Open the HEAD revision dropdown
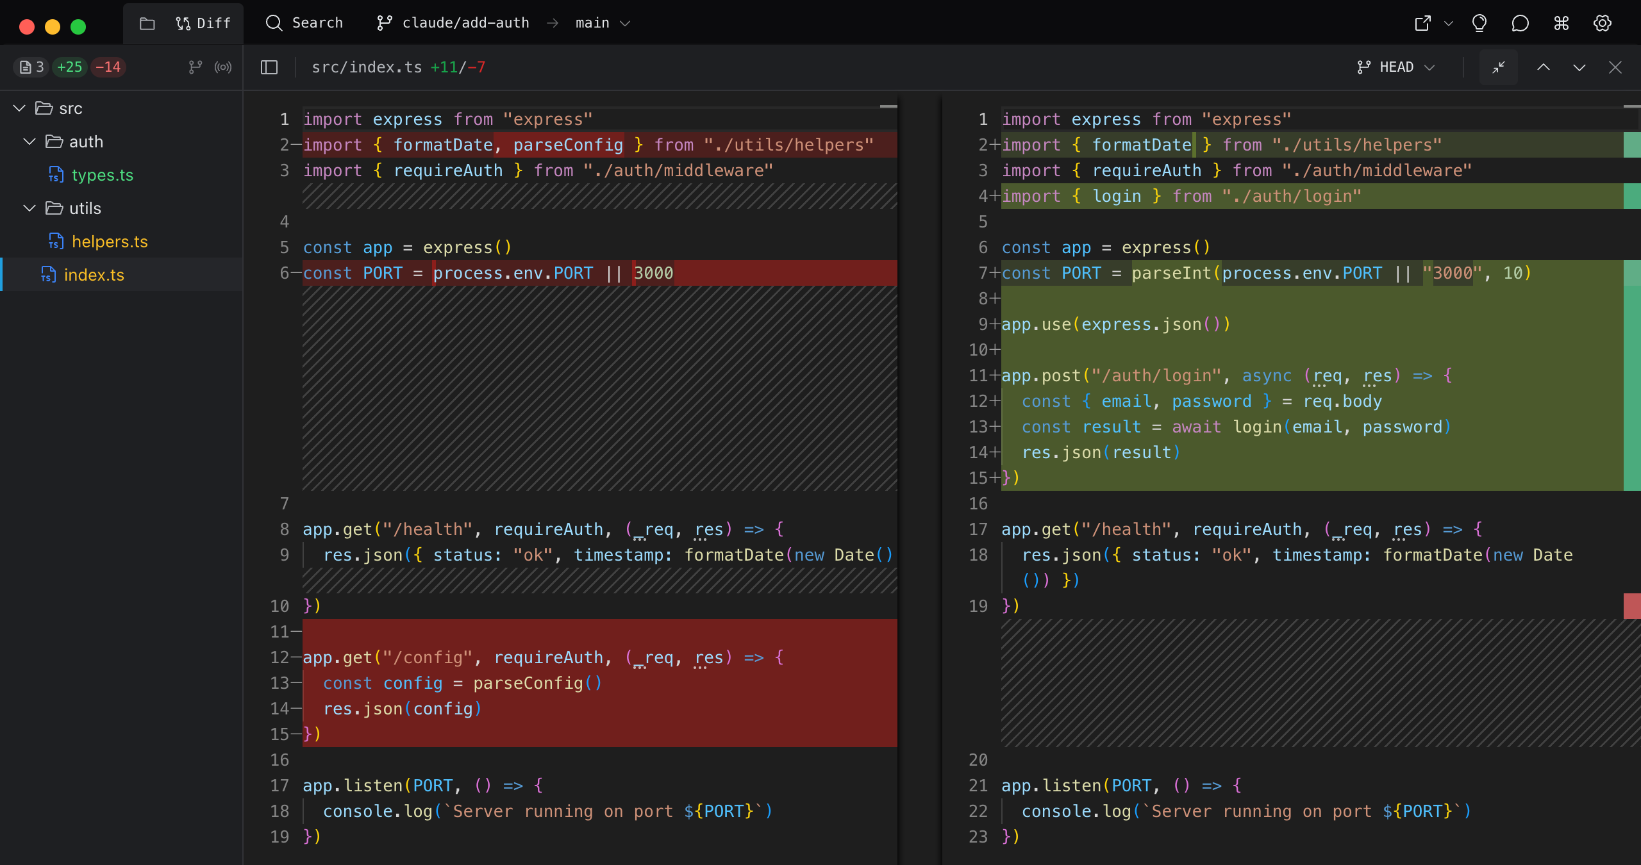The width and height of the screenshot is (1641, 865). point(1396,67)
